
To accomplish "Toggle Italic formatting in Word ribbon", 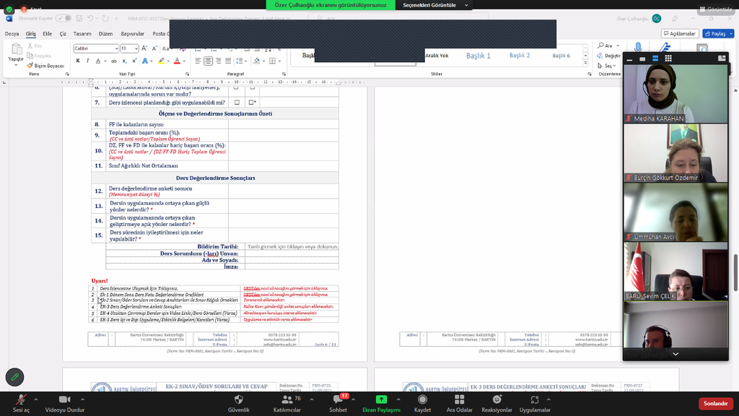I will 88,61.
